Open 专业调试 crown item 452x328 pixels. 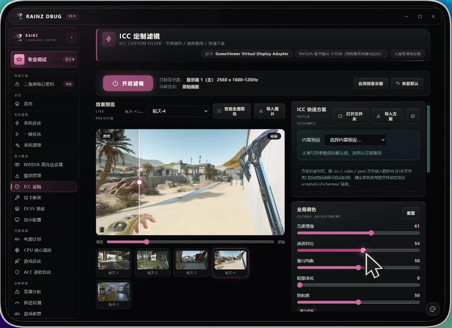pos(44,59)
